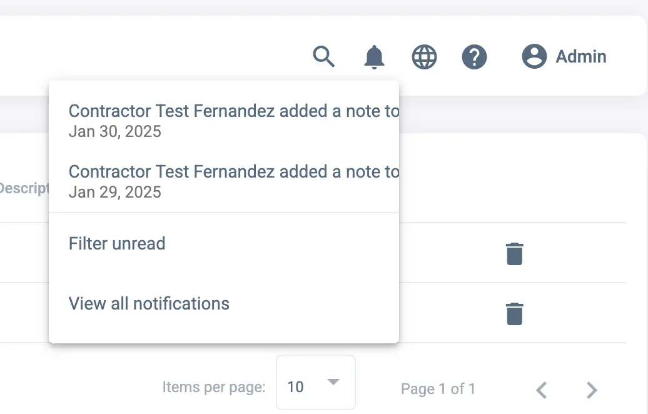Click the Description column header
648x414 pixels.
click(x=24, y=188)
